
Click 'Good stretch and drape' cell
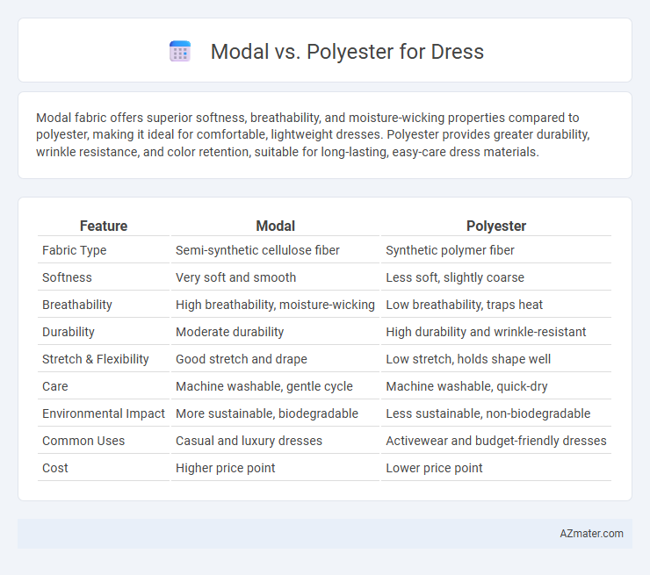click(242, 359)
